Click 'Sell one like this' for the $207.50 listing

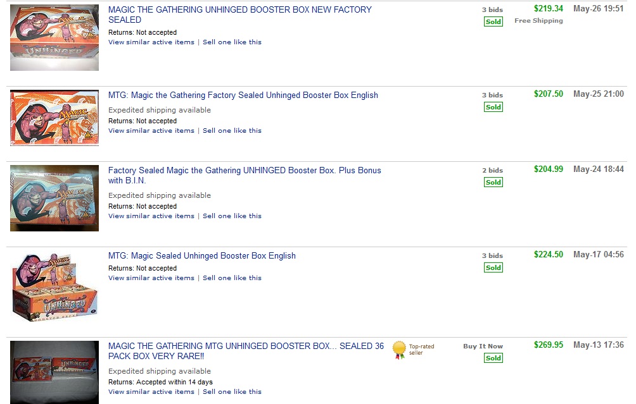tap(232, 131)
